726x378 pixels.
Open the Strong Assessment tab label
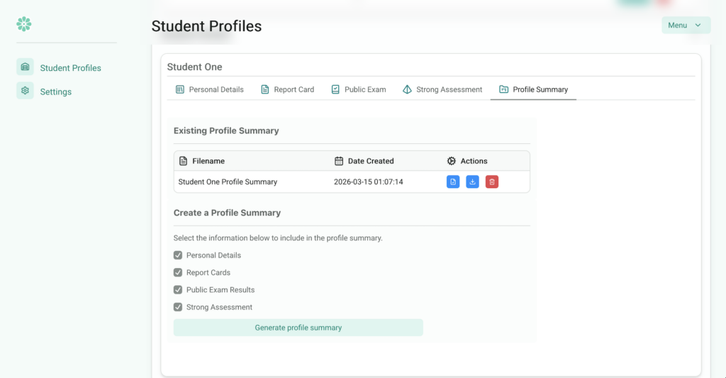click(449, 89)
